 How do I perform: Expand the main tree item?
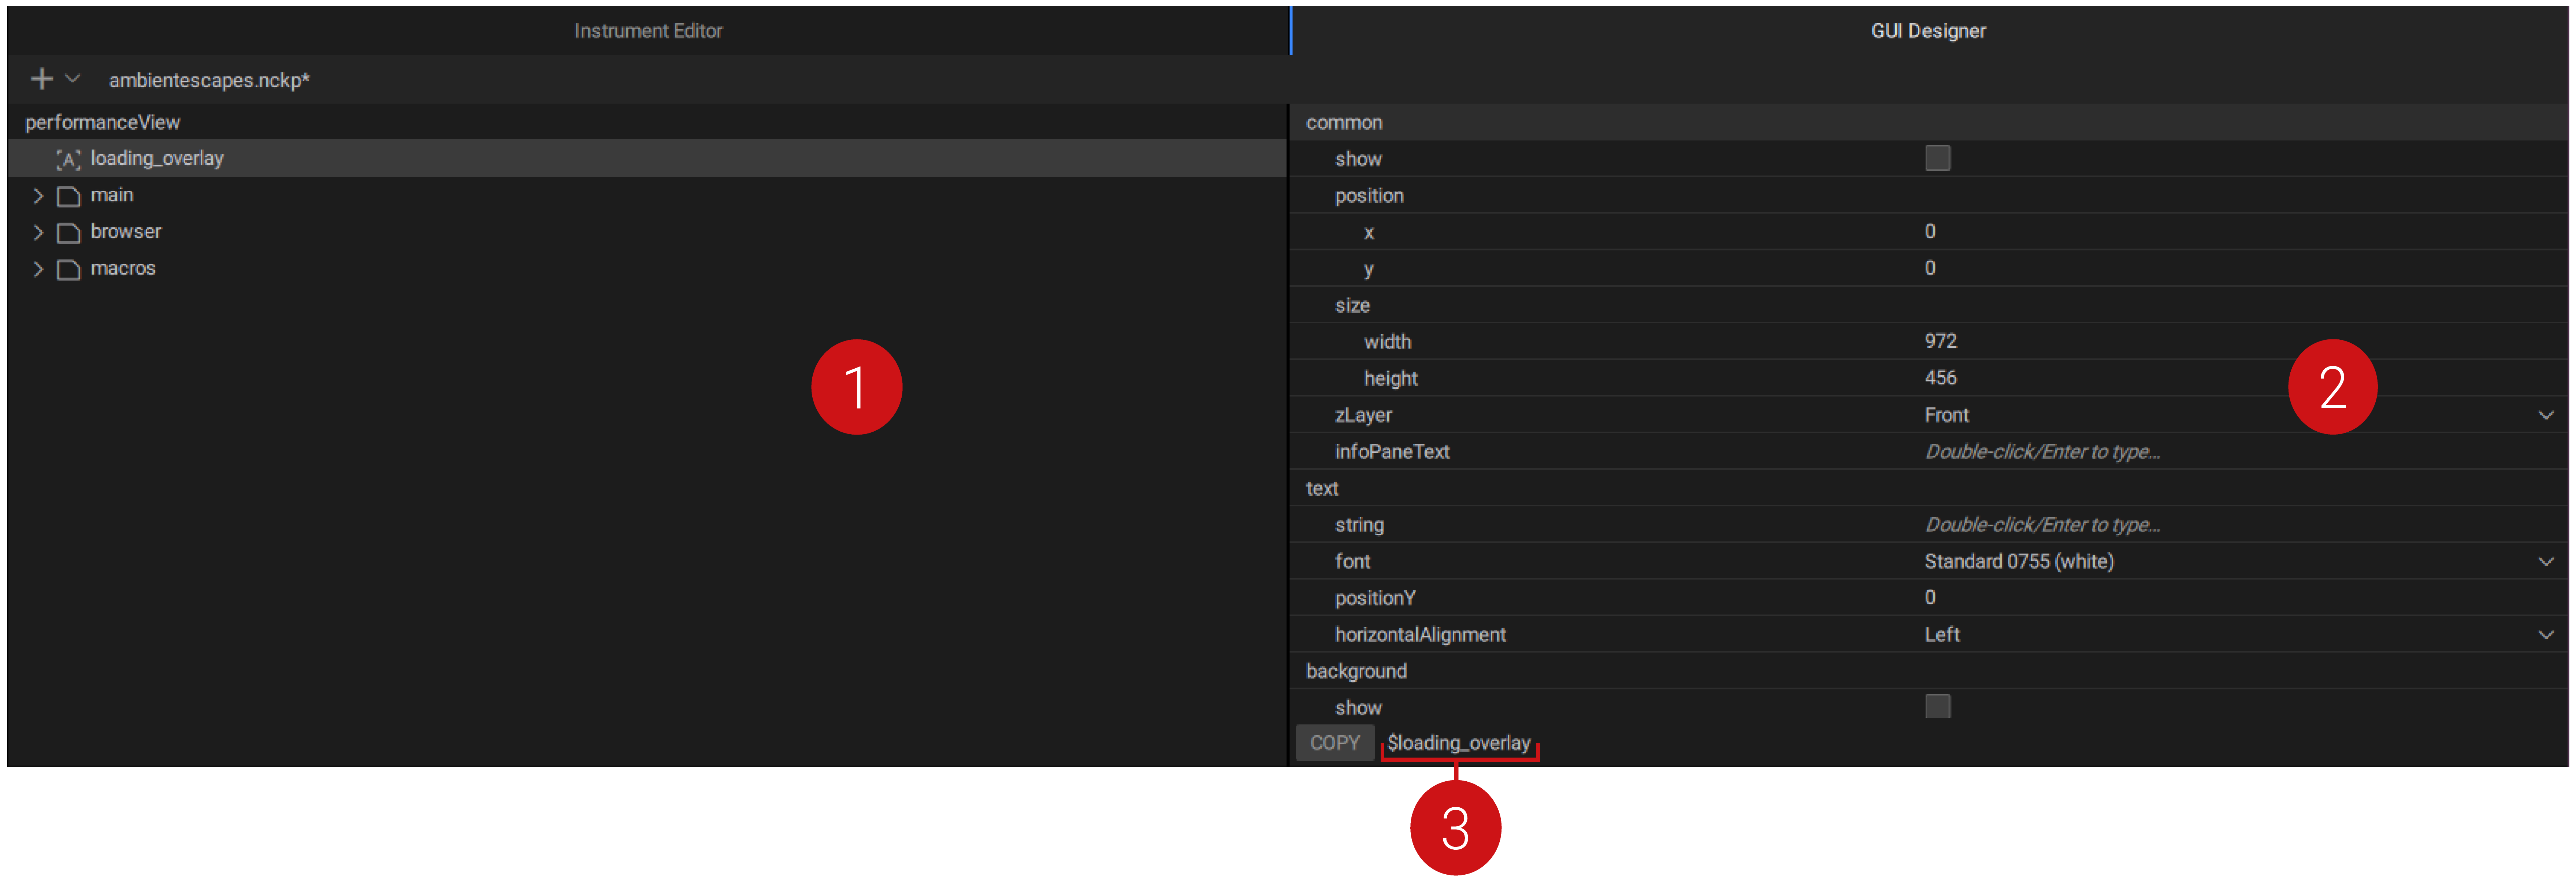[x=38, y=195]
